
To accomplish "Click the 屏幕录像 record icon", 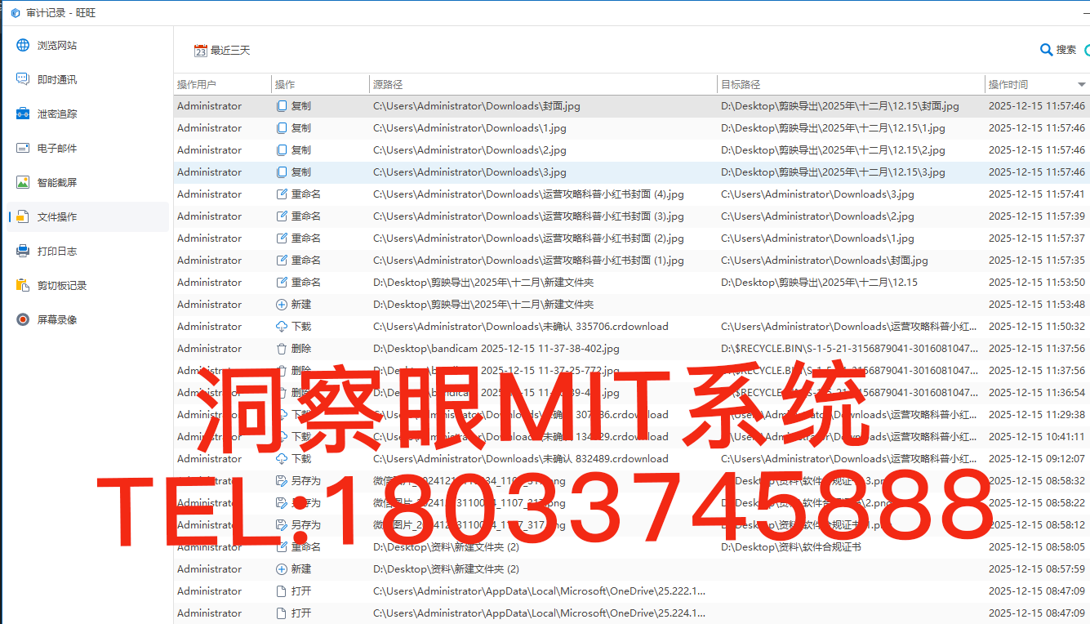I will point(23,320).
